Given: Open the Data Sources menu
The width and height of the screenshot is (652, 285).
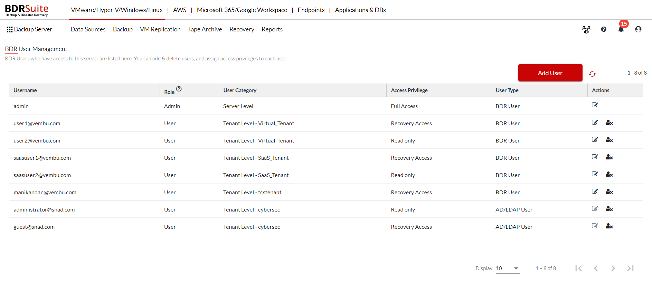Looking at the screenshot, I should click(x=88, y=29).
